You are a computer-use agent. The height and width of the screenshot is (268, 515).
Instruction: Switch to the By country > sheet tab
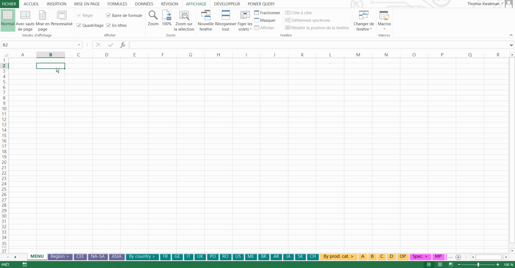click(x=142, y=257)
